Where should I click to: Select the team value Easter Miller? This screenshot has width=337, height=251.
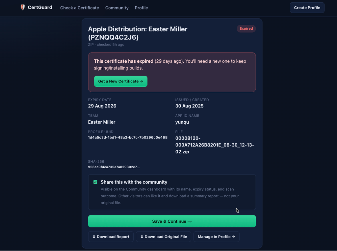pyautogui.click(x=102, y=122)
